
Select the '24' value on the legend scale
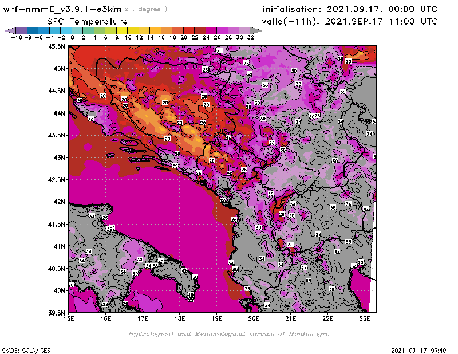coord(206,37)
